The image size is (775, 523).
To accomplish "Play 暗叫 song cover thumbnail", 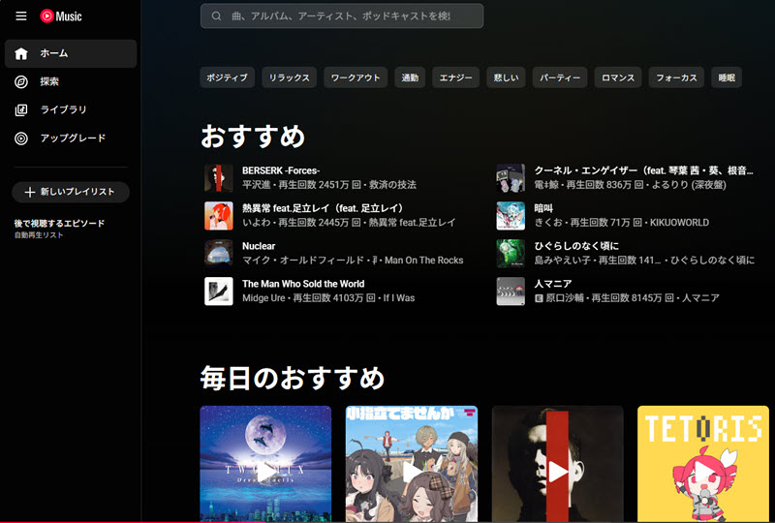I will point(511,216).
